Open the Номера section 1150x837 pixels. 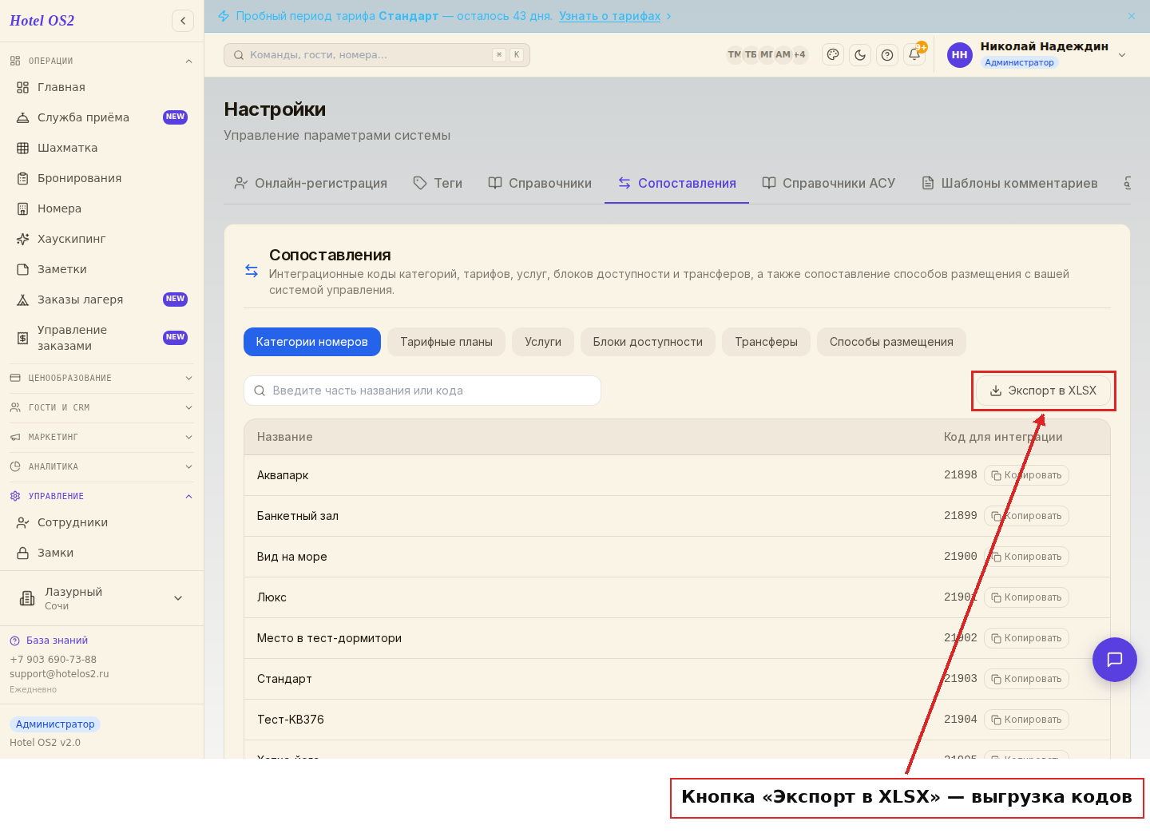click(x=101, y=208)
